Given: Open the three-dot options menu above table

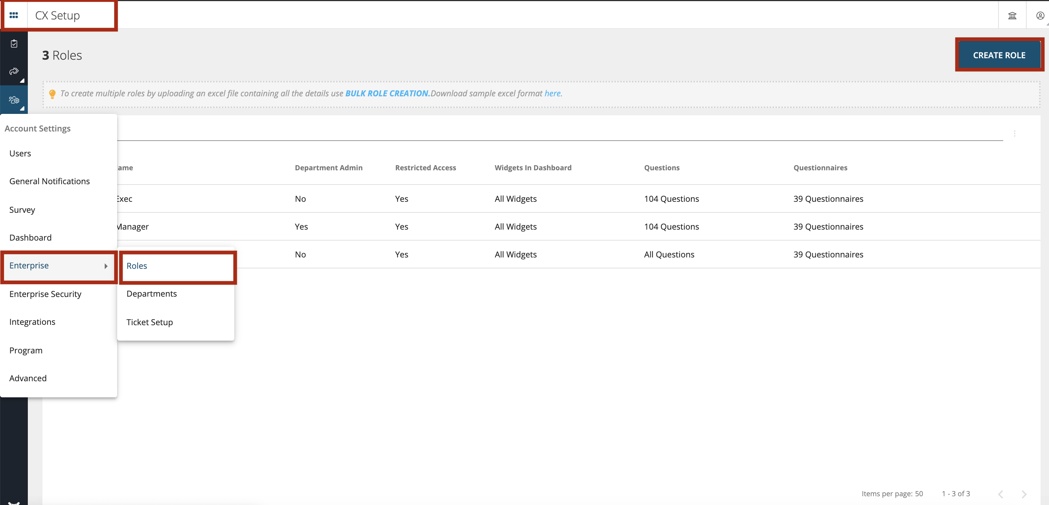Looking at the screenshot, I should click(x=1014, y=134).
